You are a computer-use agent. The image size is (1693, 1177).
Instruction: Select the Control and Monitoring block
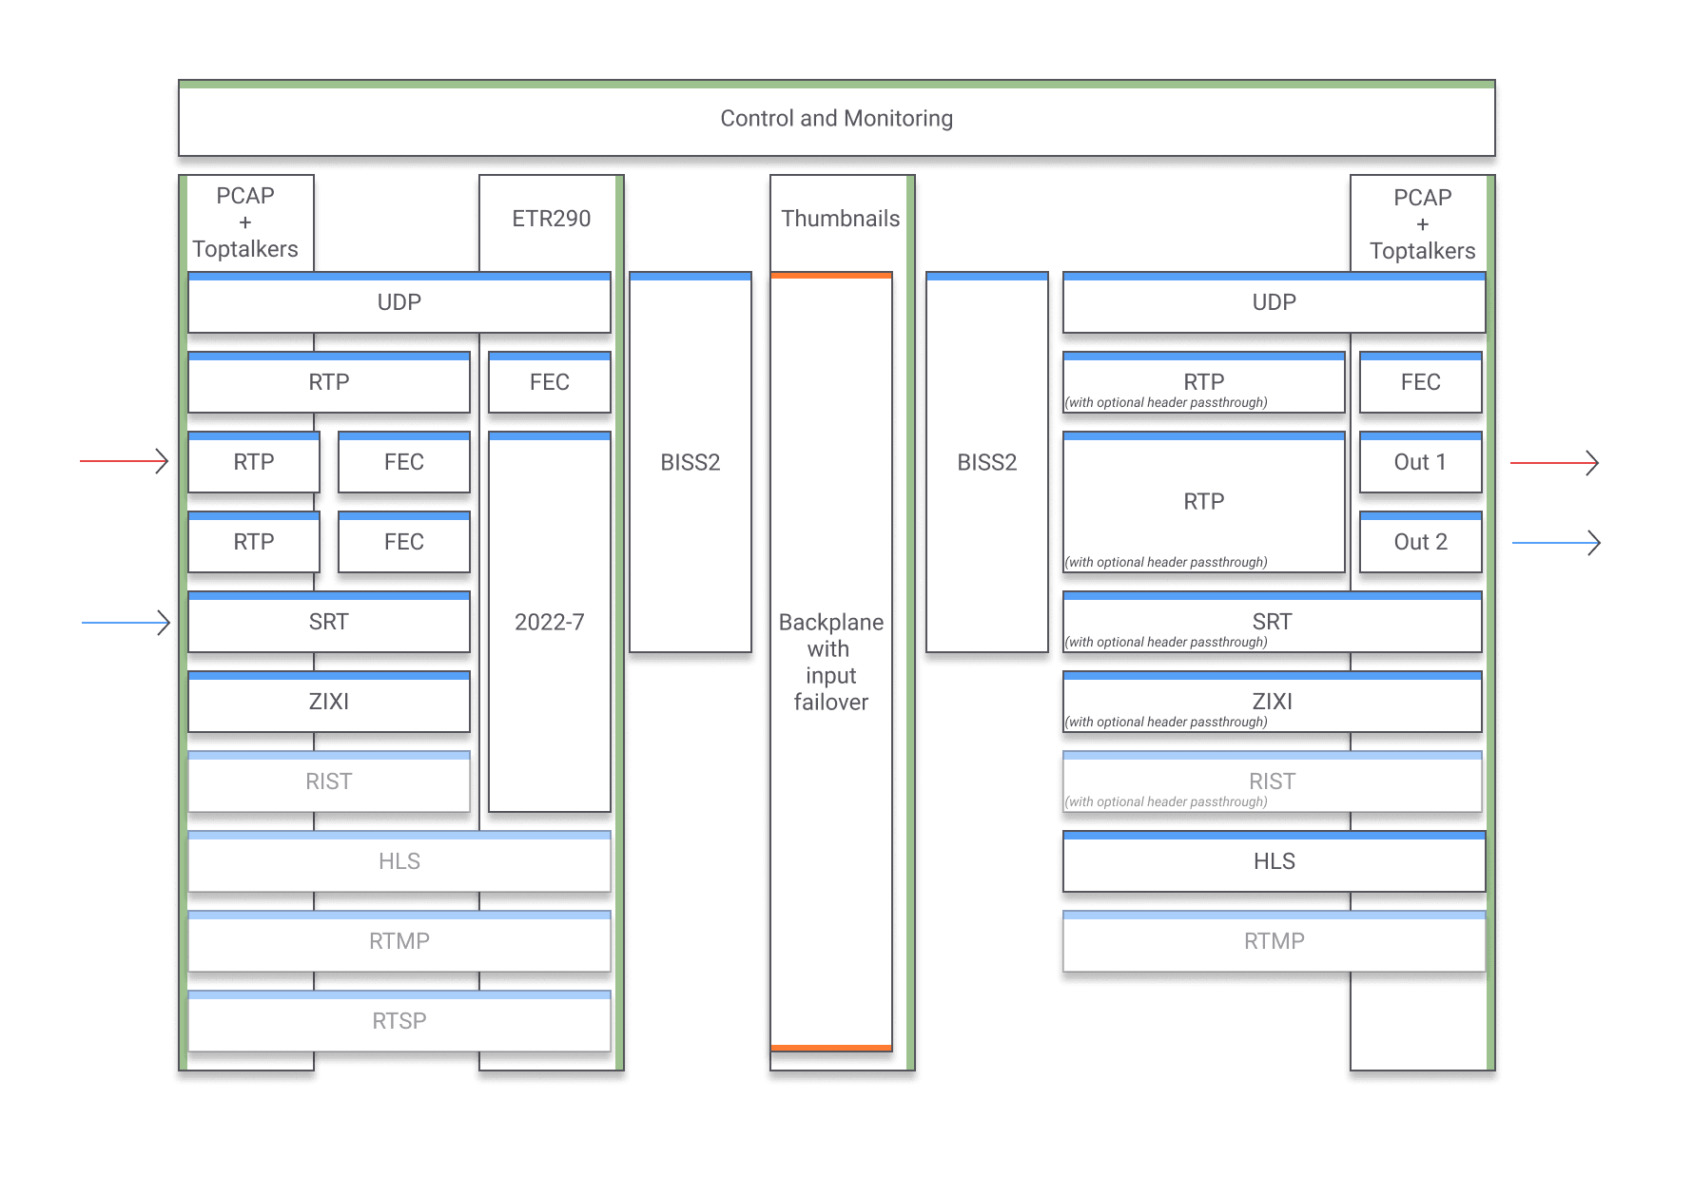pyautogui.click(x=836, y=119)
